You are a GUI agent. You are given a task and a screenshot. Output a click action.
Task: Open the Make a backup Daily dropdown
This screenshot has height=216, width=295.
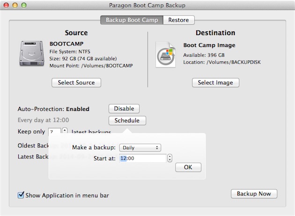pyautogui.click(x=140, y=148)
